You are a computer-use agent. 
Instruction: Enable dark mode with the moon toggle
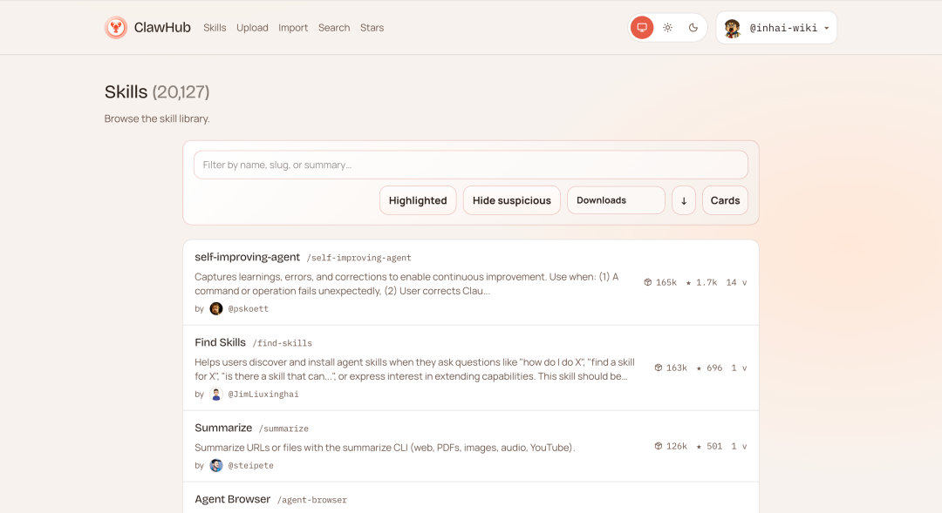[x=693, y=27]
